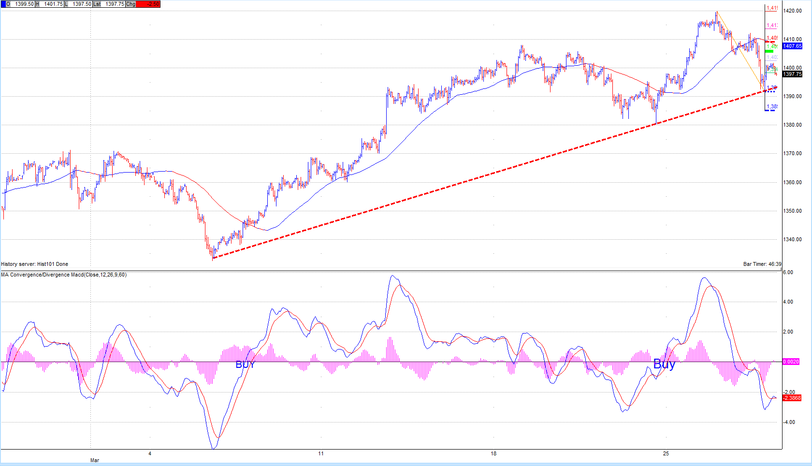Select the Open value 1399.50 in the header
812x466 pixels.
pyautogui.click(x=24, y=4)
